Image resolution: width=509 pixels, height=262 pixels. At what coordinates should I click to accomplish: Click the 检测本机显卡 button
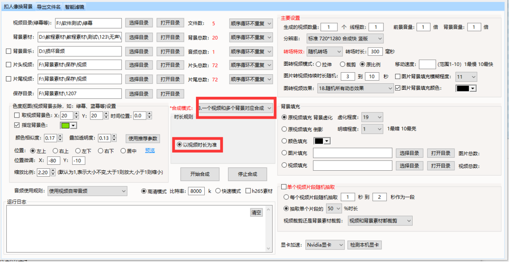(x=364, y=245)
